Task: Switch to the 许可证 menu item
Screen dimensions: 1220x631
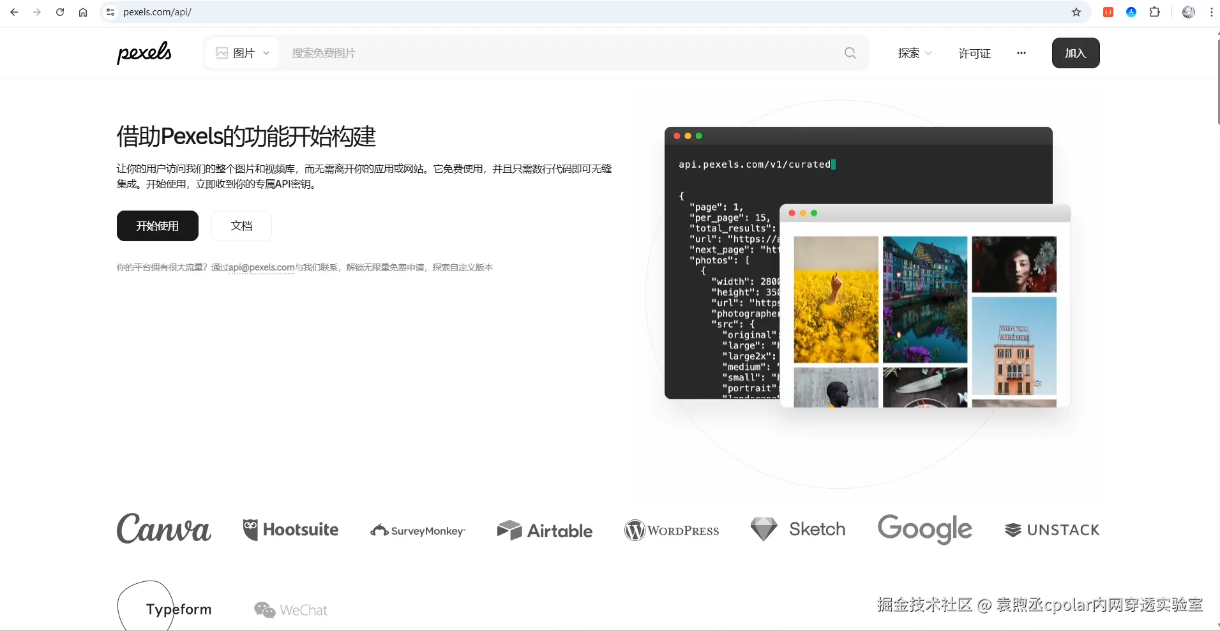Action: (x=975, y=53)
